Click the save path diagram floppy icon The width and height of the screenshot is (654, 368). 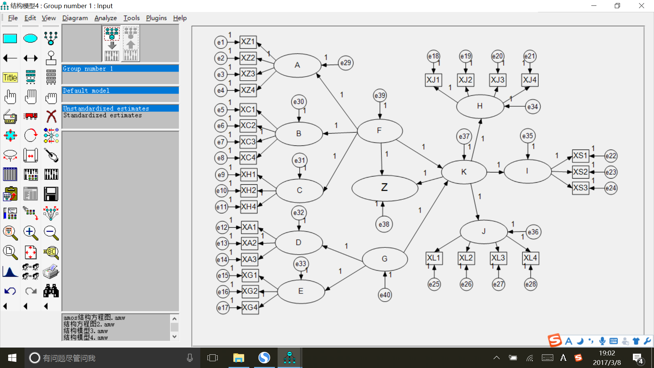(x=51, y=194)
